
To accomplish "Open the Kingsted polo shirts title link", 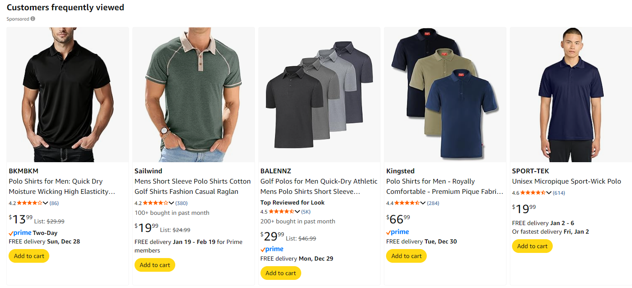I will click(444, 187).
